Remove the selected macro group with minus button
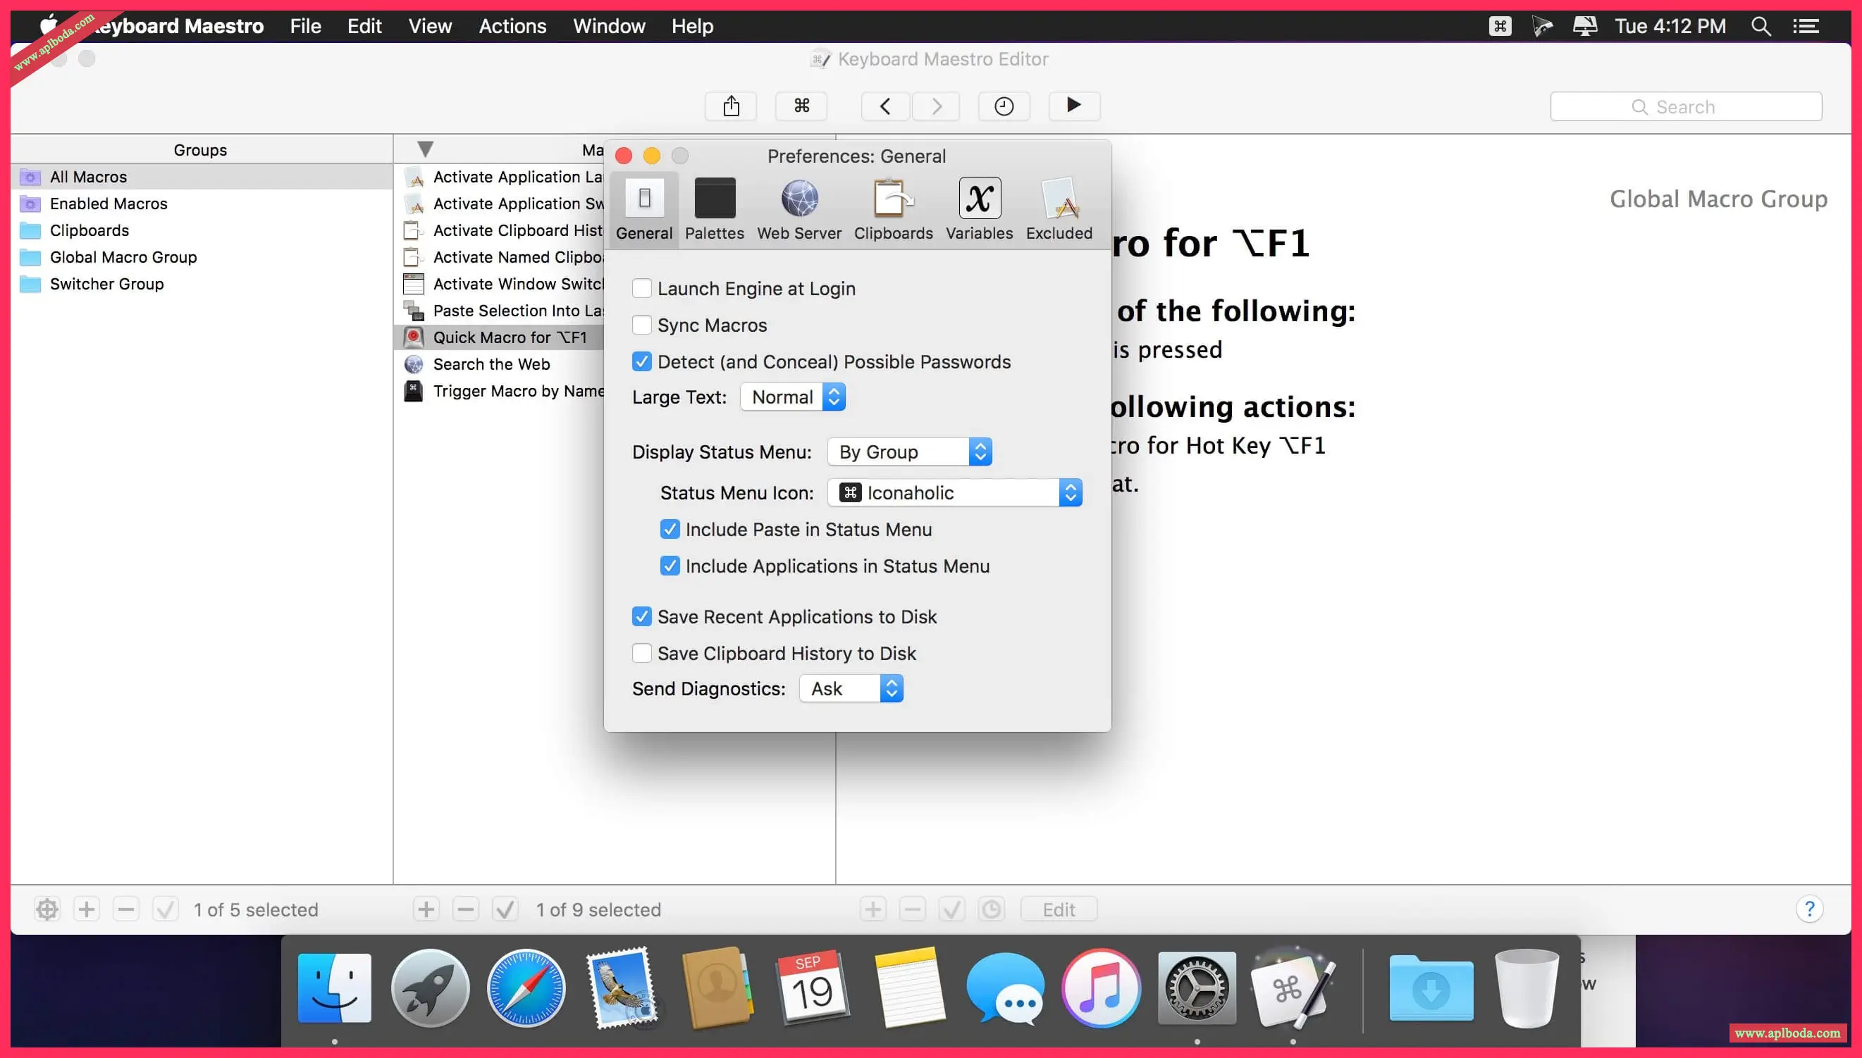Screen dimensions: 1862x1058 [125, 909]
